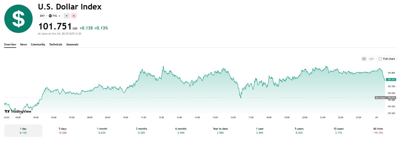Expand the DXY TVC symbol dropdown
Screen dimensions: 412x145
click(50, 15)
